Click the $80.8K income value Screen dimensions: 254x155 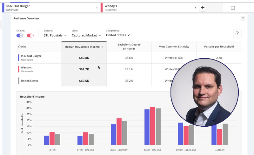pyautogui.click(x=84, y=58)
